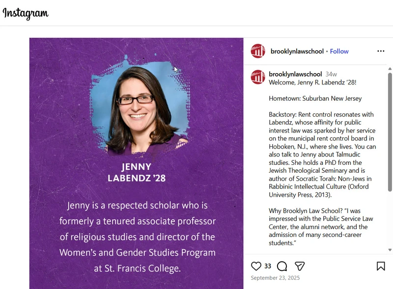View the 33 likes count
Viewport: 393px width, 289px height.
point(268,266)
